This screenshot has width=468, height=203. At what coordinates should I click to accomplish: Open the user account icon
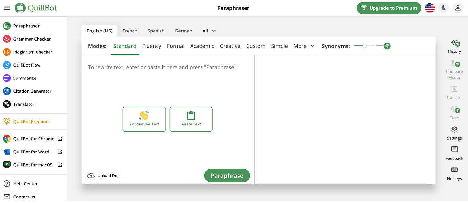coord(458,8)
